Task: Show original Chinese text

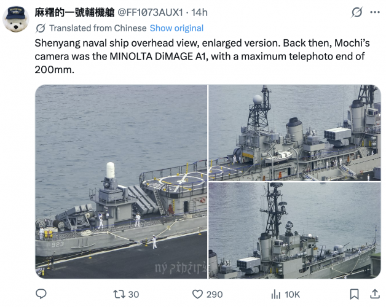Action: 176,28
